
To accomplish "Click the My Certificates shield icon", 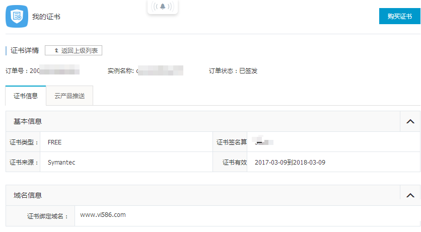I will (16, 17).
